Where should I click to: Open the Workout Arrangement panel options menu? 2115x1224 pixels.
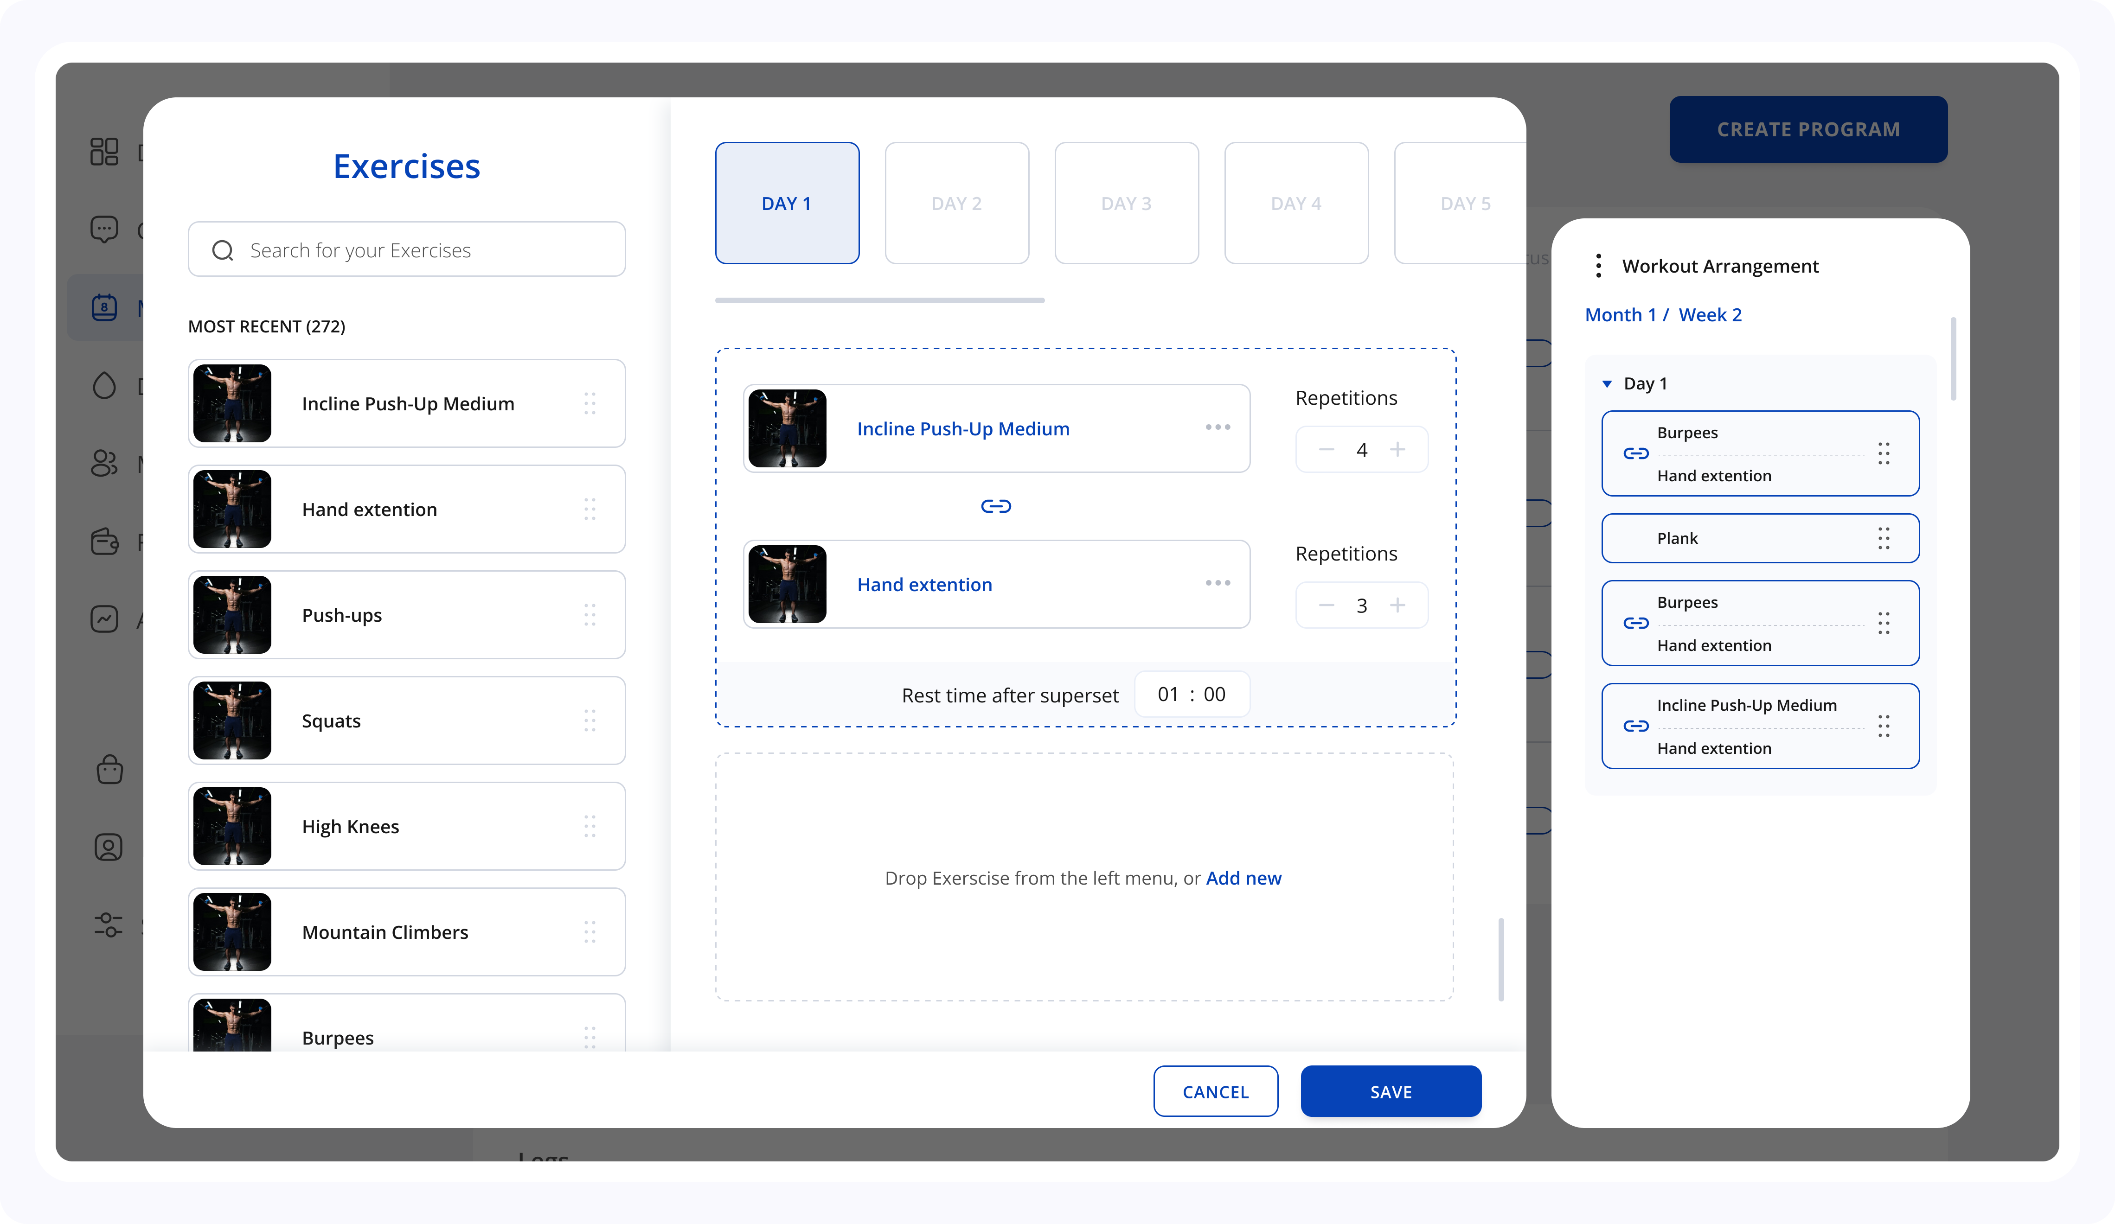pos(1599,265)
